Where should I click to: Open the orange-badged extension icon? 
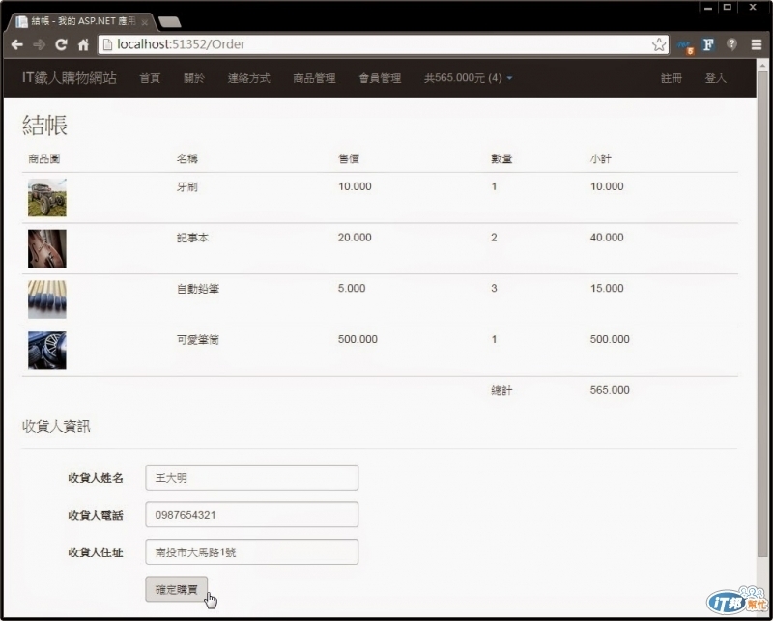coord(685,45)
